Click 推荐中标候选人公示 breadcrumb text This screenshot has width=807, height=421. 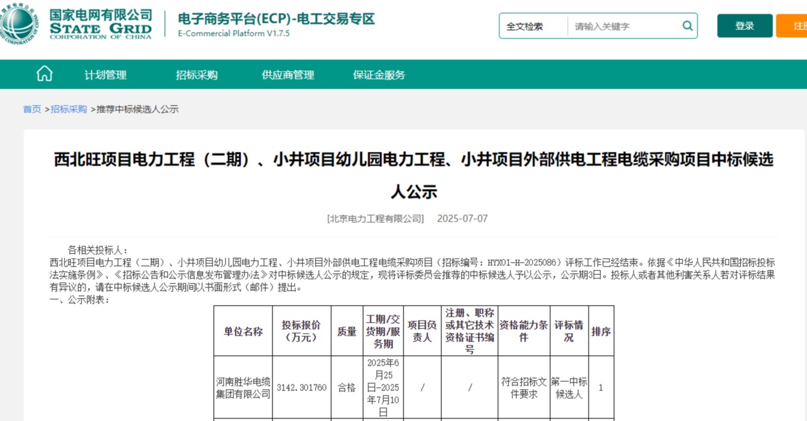coord(138,109)
